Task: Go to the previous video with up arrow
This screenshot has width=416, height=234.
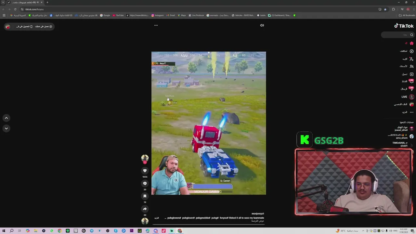Action: coord(6,118)
